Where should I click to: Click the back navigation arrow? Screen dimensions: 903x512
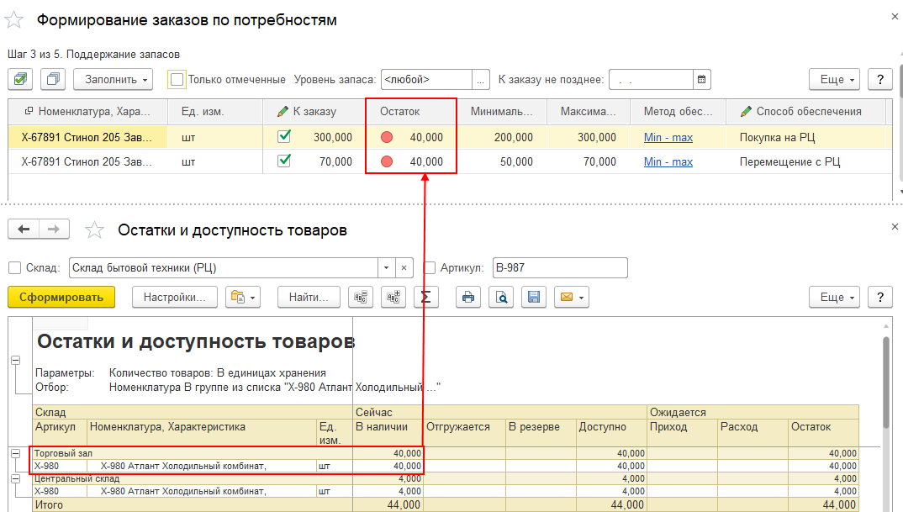click(x=24, y=230)
